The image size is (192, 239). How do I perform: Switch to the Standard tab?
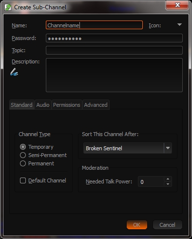tap(22, 105)
